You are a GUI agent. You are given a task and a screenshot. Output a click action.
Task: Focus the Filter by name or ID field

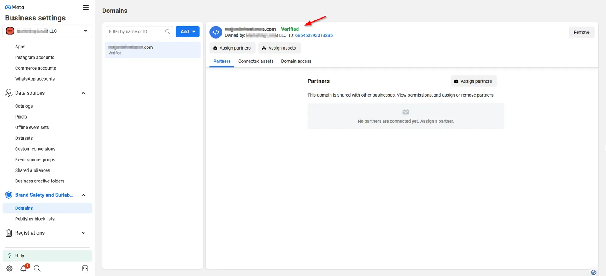pyautogui.click(x=139, y=31)
